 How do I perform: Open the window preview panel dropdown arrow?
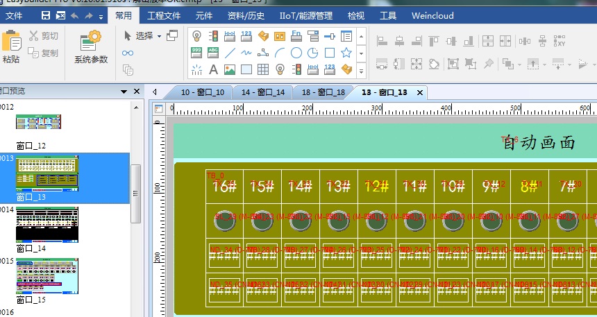pyautogui.click(x=124, y=92)
